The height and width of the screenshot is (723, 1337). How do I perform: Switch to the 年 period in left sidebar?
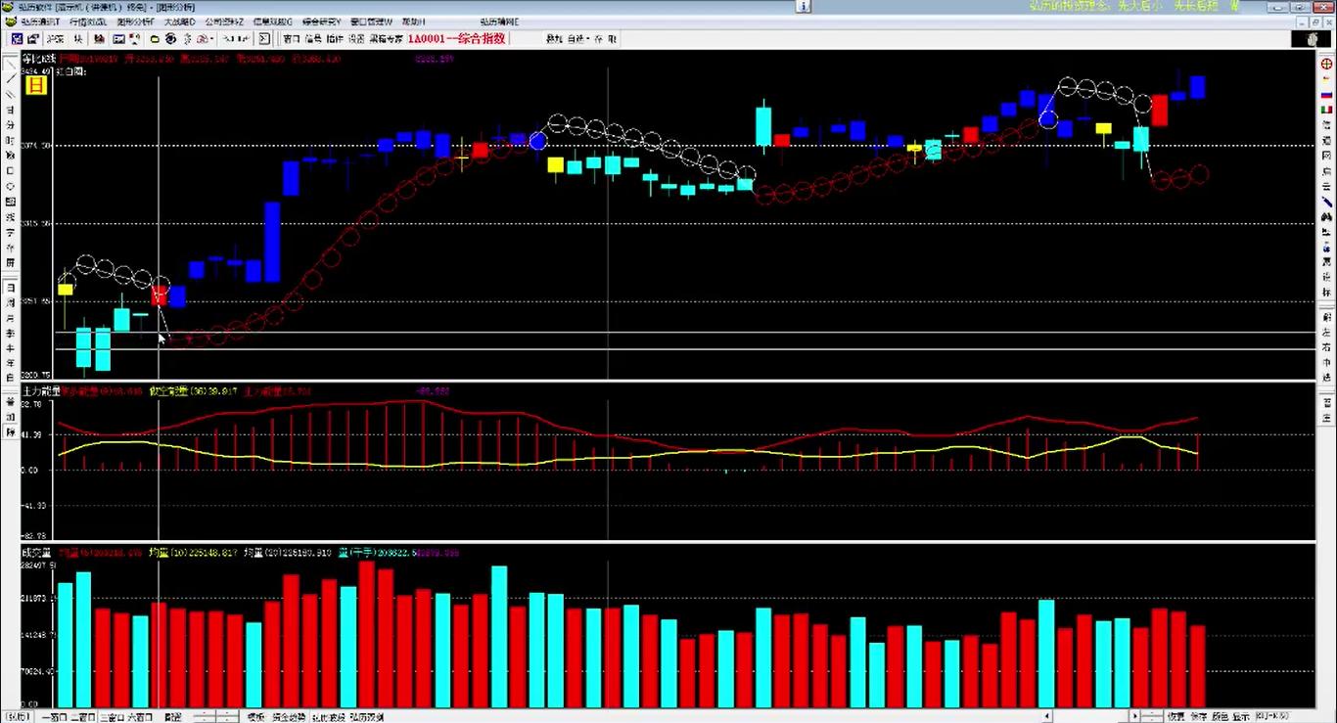pos(10,362)
